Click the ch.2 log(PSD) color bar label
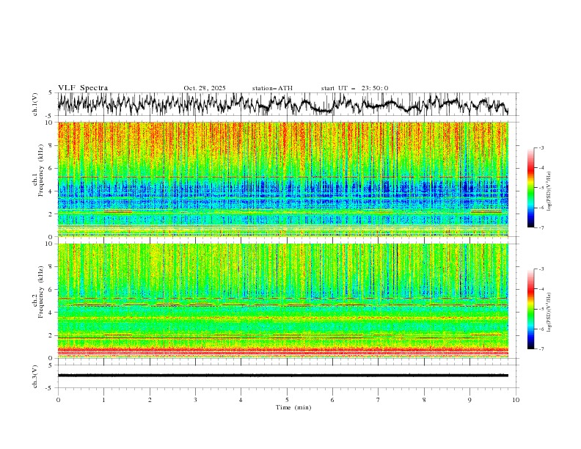Image resolution: width=581 pixels, height=449 pixels. (x=549, y=313)
